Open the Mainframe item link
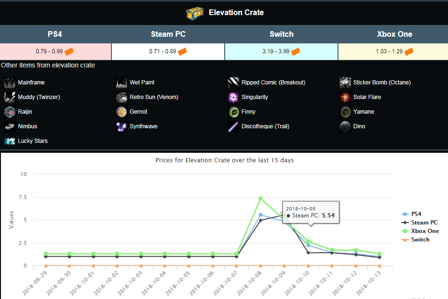This screenshot has width=448, height=299. [x=32, y=83]
